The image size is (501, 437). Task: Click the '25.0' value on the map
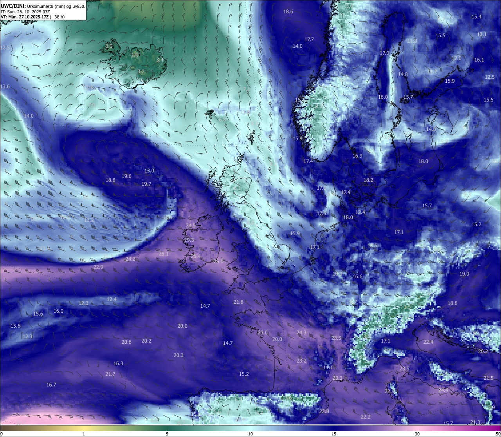coord(218,261)
